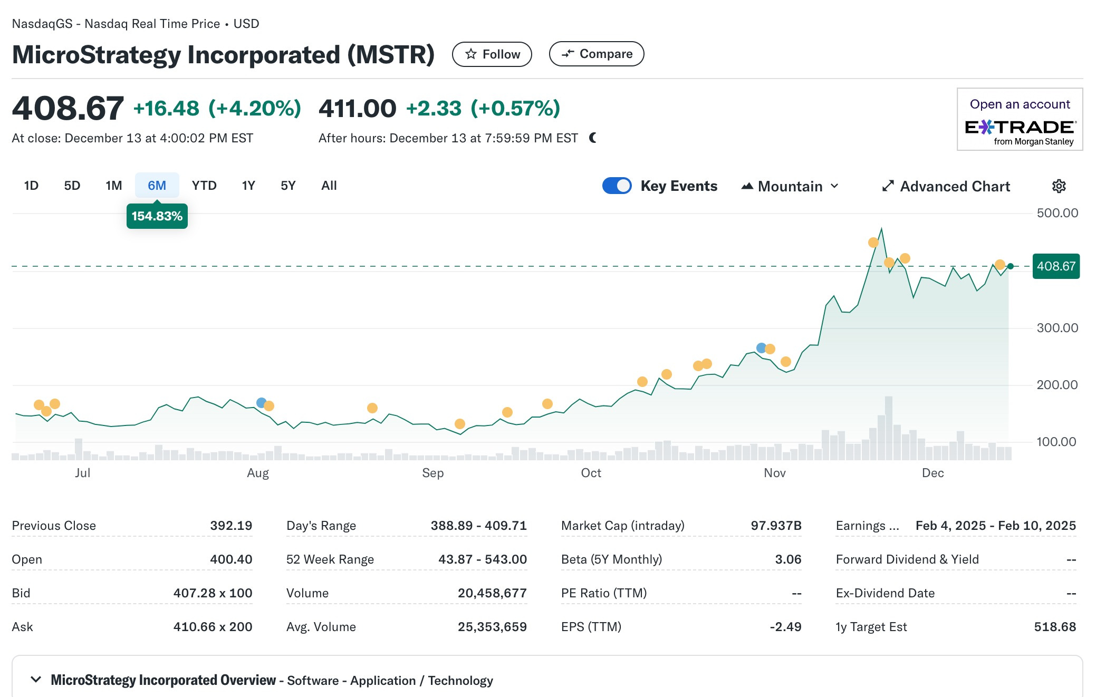Viewport: 1096px width, 697px height.
Task: Click the blue key event marker near Nov
Action: coord(761,348)
